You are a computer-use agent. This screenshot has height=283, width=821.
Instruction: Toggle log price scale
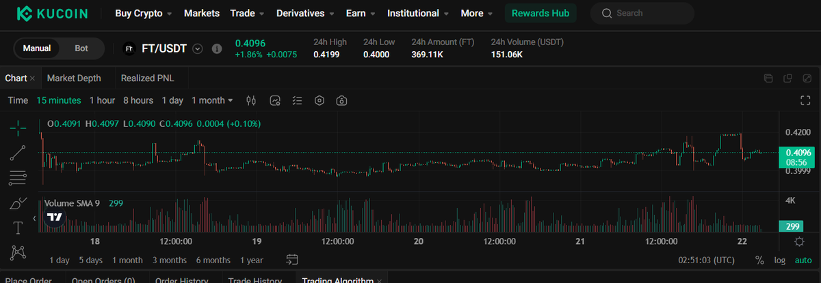click(780, 260)
